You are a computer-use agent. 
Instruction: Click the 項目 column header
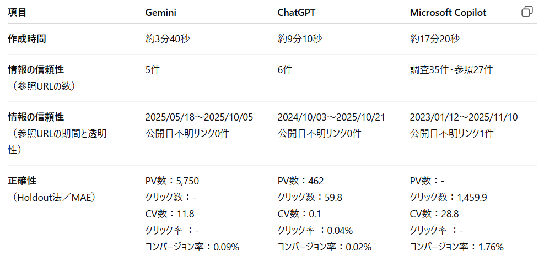coord(17,12)
